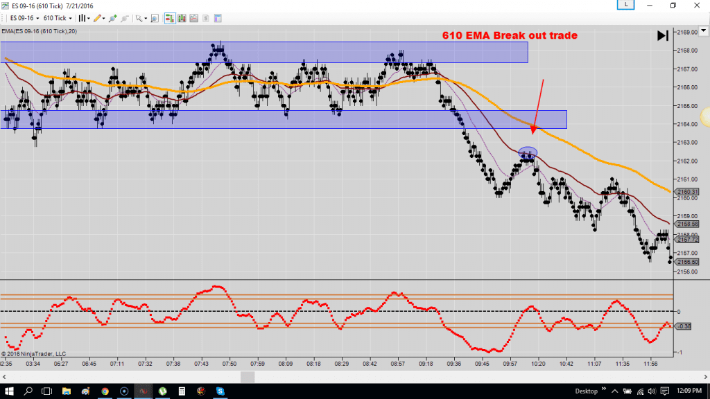Open the cursor pointer type dropdown
This screenshot has width=710, height=399.
141,18
